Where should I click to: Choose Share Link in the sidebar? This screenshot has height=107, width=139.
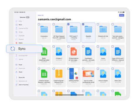click(22, 68)
